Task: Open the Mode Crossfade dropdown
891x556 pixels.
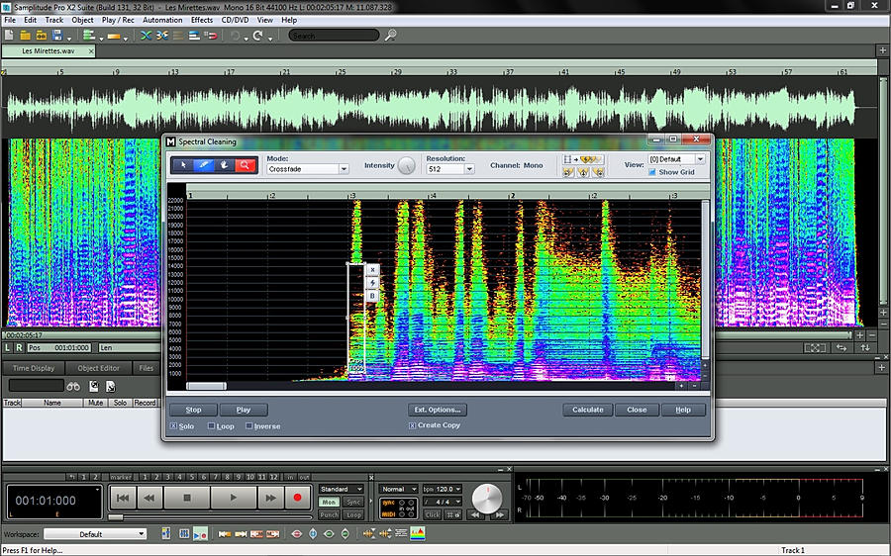Action: pyautogui.click(x=308, y=169)
